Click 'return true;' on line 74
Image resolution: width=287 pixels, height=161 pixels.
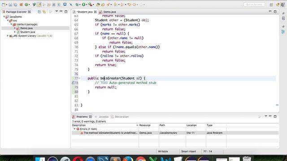106,65
